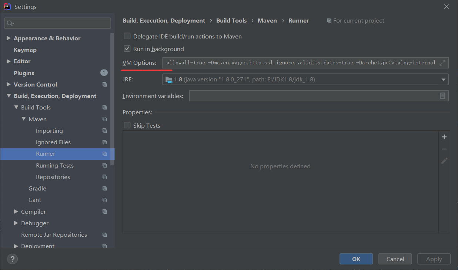Click the edit property pencil icon
Image resolution: width=458 pixels, height=270 pixels.
coord(444,161)
